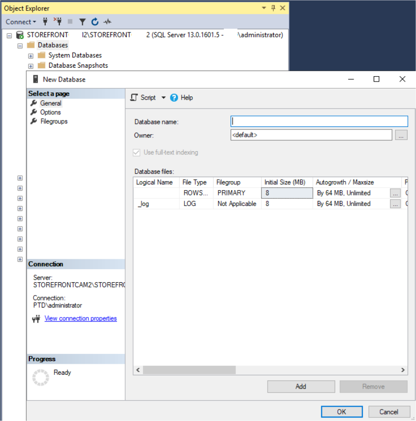416x421 pixels.
Task: Click the View connection properties link
Action: (x=80, y=318)
